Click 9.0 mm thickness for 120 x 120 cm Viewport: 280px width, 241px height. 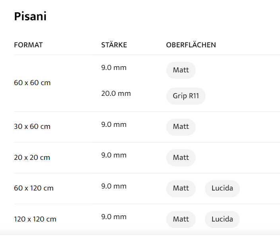[114, 217]
